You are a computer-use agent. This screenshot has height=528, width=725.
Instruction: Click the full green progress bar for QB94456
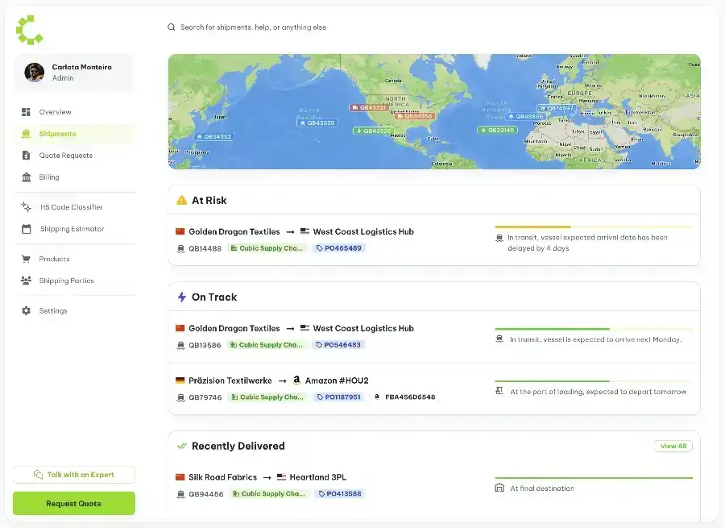click(x=594, y=477)
